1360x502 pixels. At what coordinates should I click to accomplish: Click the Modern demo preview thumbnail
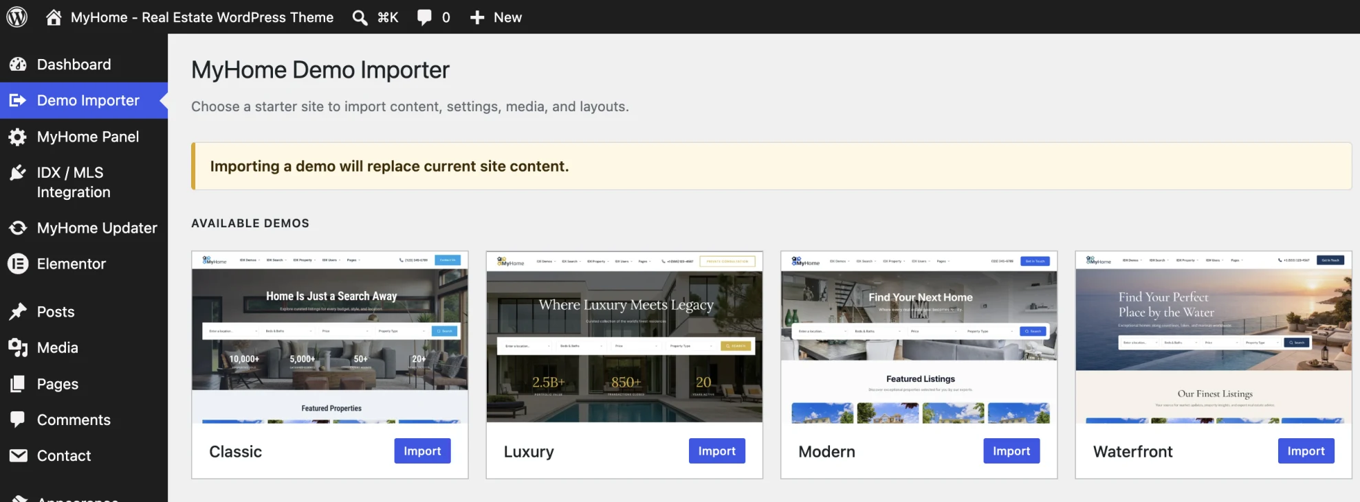click(x=919, y=337)
